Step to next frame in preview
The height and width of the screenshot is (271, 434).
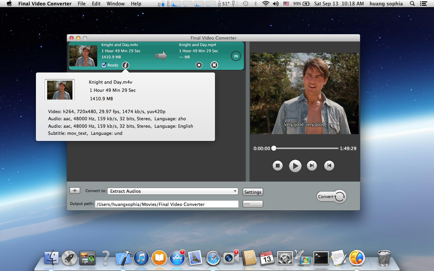coord(312,166)
